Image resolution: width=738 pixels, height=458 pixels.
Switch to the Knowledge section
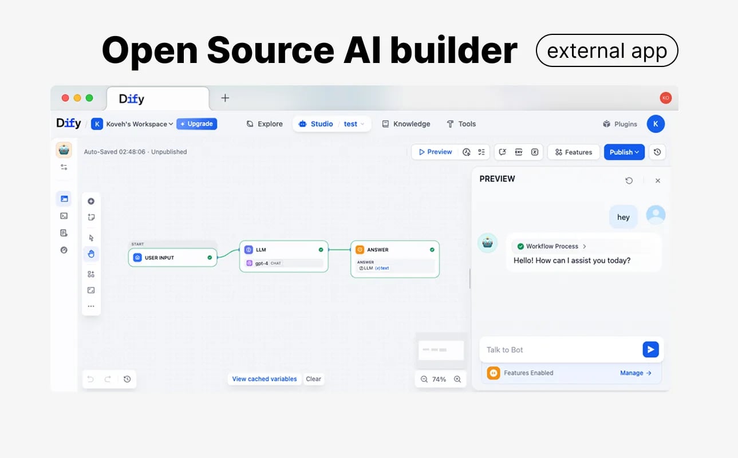coord(407,124)
